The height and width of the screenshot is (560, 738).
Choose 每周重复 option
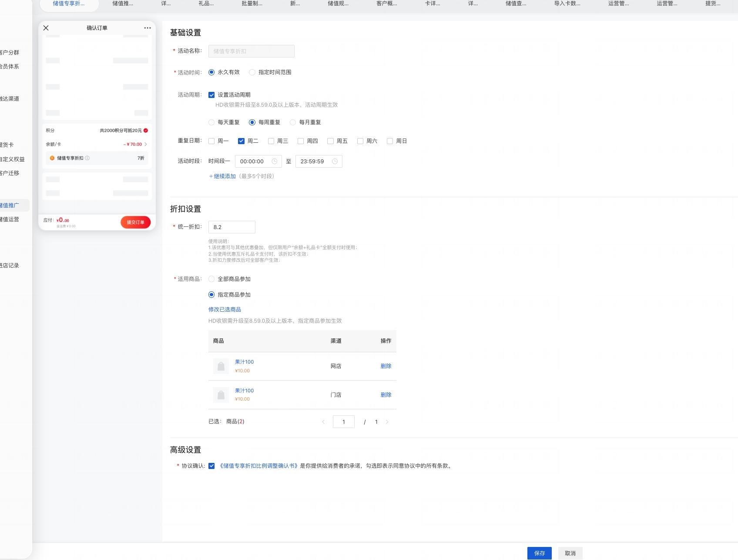(252, 122)
